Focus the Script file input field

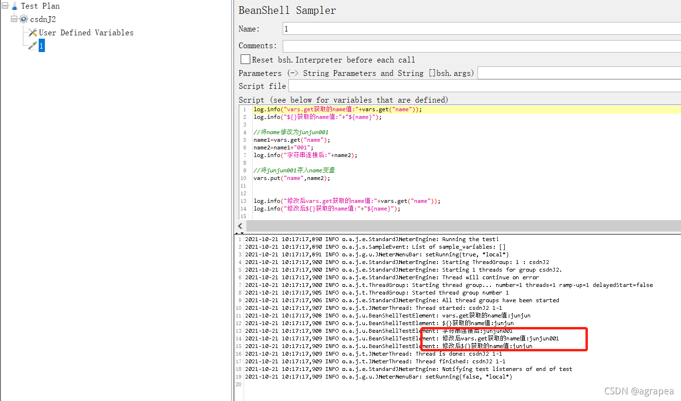tap(484, 86)
